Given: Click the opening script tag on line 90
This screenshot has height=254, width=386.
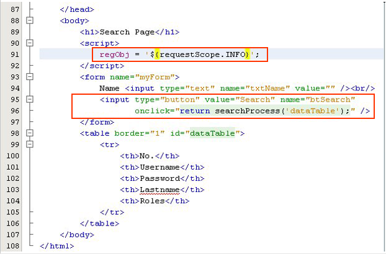Looking at the screenshot, I should coord(99,43).
